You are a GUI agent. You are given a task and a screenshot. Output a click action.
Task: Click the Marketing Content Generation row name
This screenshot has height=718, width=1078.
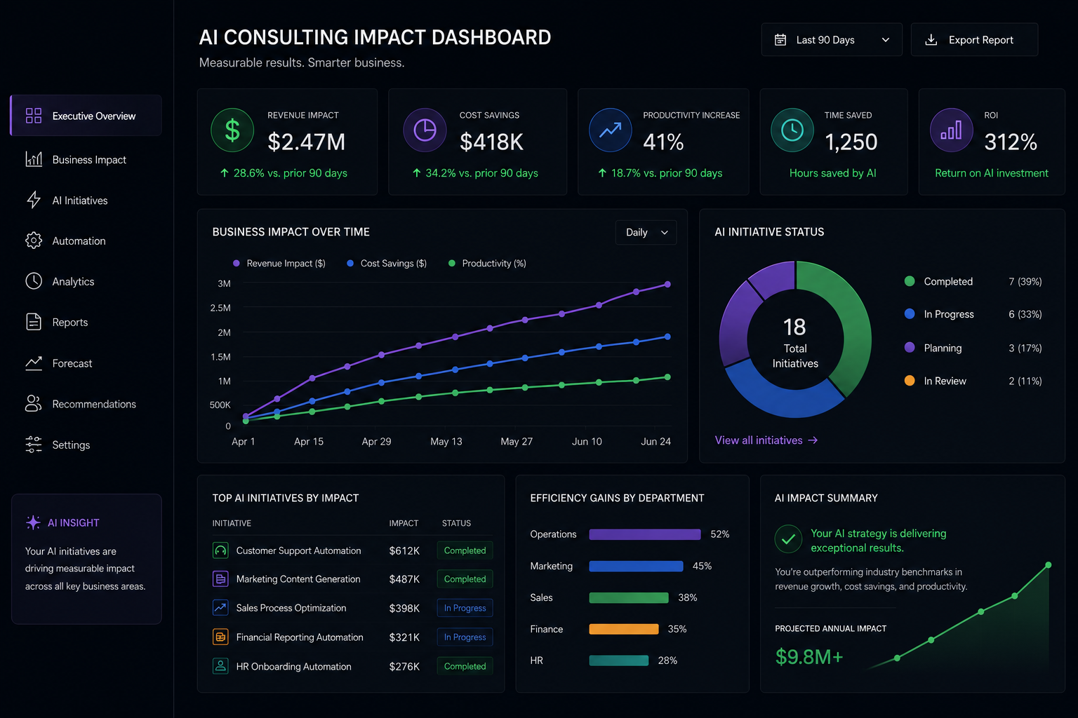298,579
